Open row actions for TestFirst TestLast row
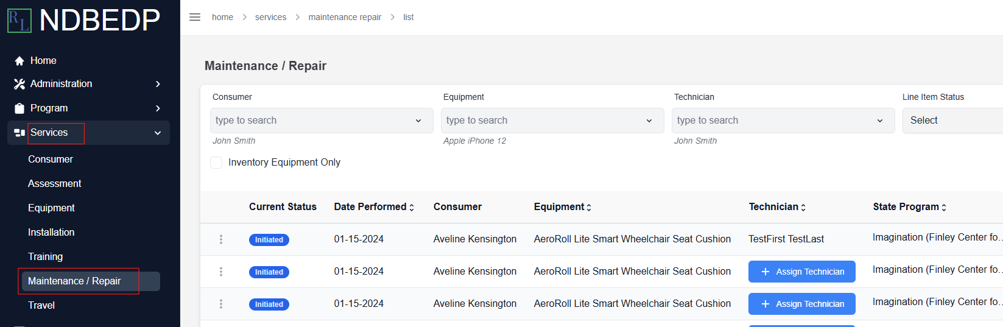Image resolution: width=1003 pixels, height=327 pixels. point(221,239)
